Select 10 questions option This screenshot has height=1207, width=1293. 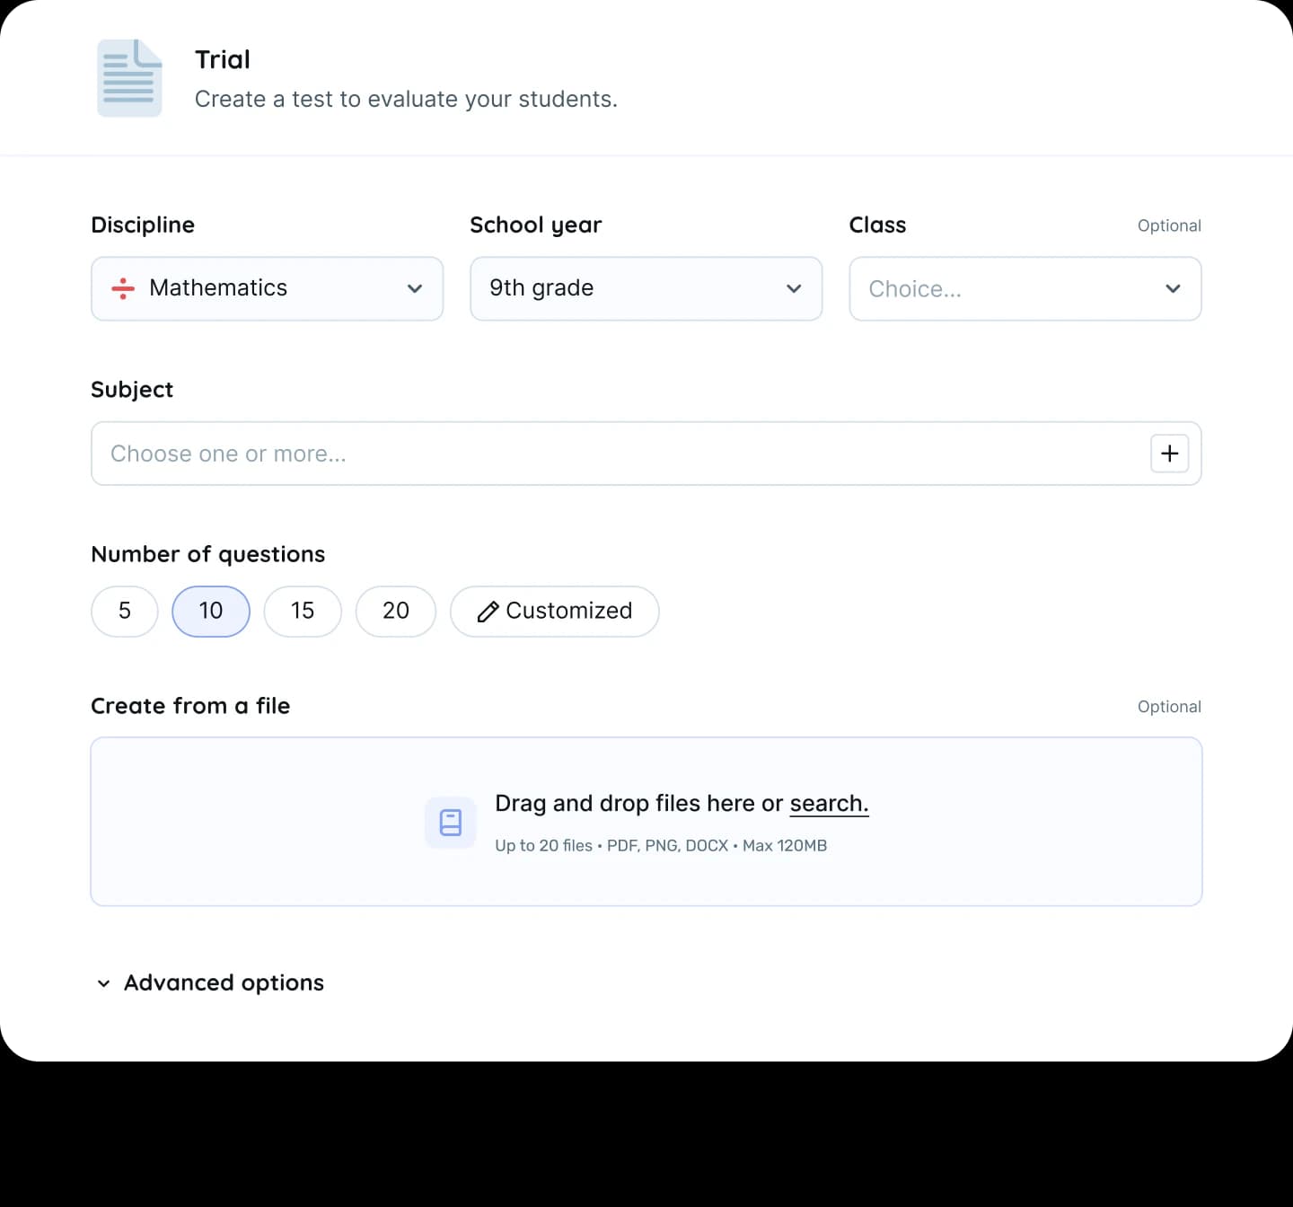tap(211, 612)
